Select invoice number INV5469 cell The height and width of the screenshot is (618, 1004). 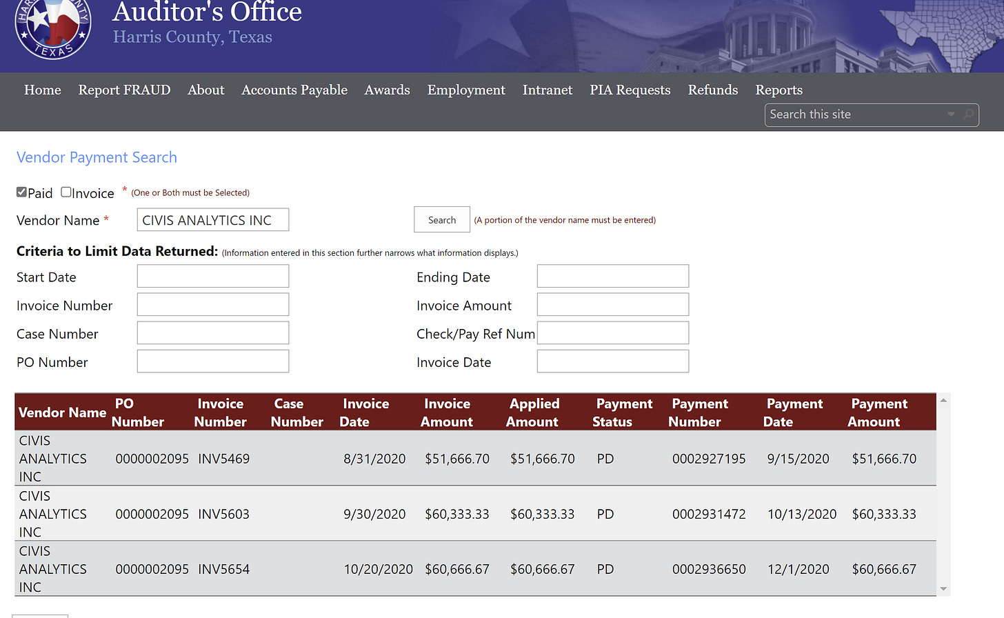tap(224, 459)
